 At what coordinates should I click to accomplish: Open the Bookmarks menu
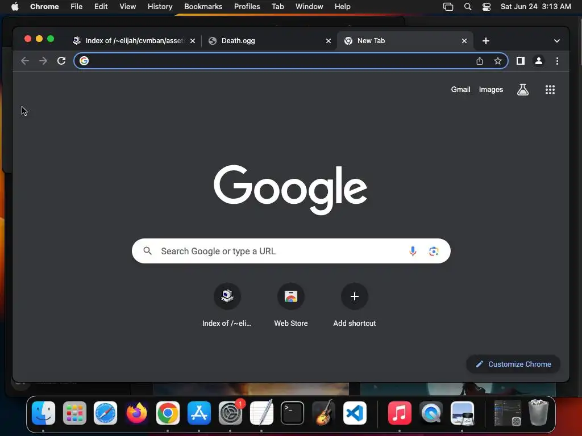203,7
